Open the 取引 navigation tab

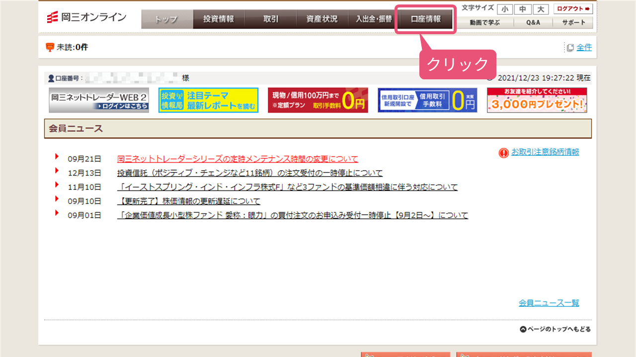point(271,19)
